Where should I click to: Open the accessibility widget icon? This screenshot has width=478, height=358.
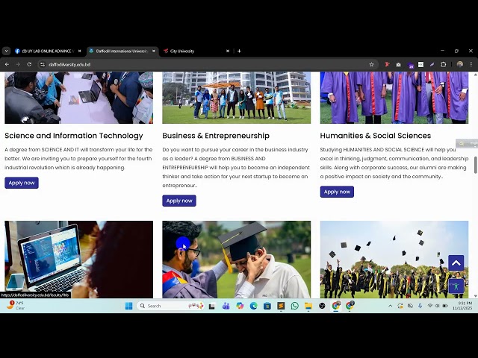coord(456,286)
